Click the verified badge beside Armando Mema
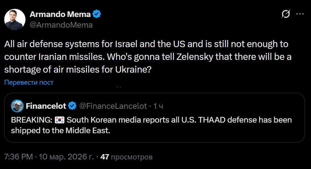Image resolution: width=311 pixels, height=169 pixels. tap(97, 15)
